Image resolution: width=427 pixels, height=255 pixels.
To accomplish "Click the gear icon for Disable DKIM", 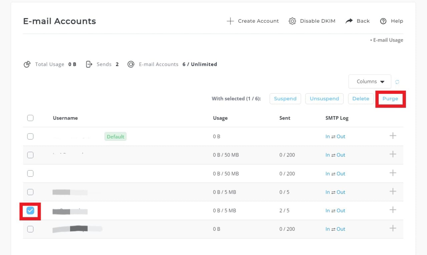I will click(292, 21).
